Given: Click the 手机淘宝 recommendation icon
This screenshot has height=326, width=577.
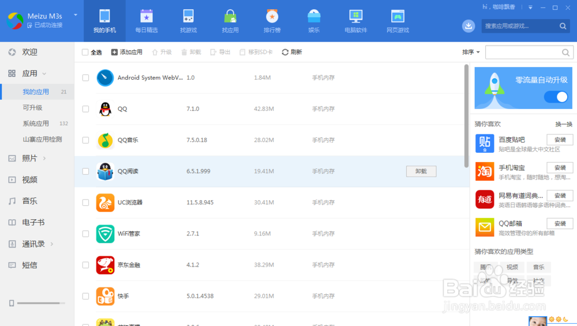Looking at the screenshot, I should point(485,171).
